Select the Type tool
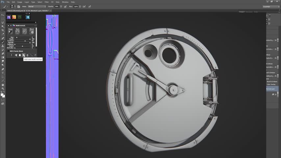 pyautogui.click(x=3, y=73)
